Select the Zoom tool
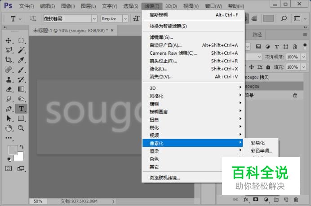Screen dimensions: 311x206 21,128
